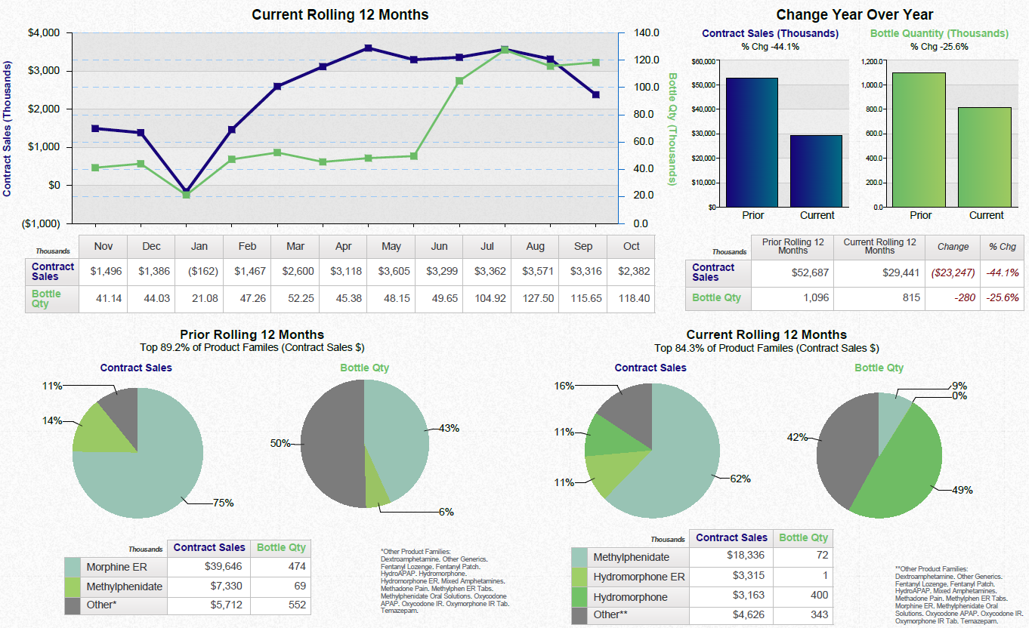The height and width of the screenshot is (628, 1035).
Task: Click the Contract Sales row header
Action: [51, 272]
